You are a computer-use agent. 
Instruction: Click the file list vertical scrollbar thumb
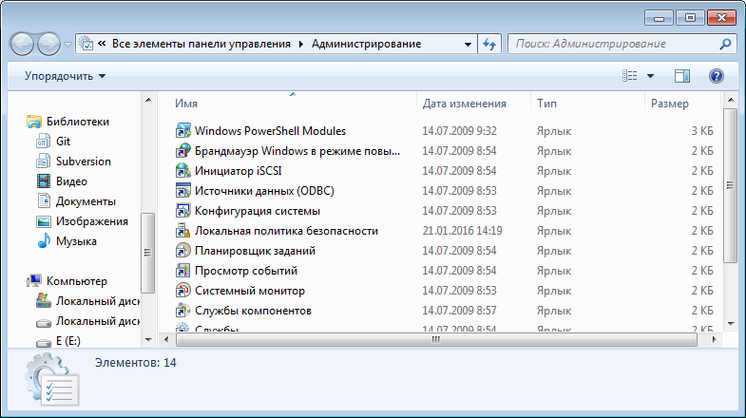(x=730, y=185)
